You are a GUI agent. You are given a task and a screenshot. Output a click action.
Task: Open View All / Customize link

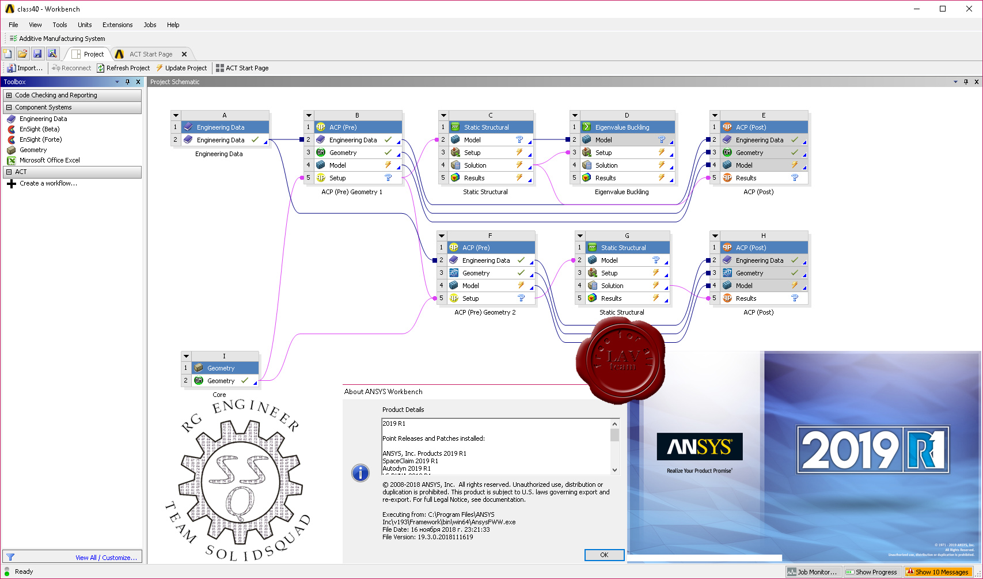(106, 558)
